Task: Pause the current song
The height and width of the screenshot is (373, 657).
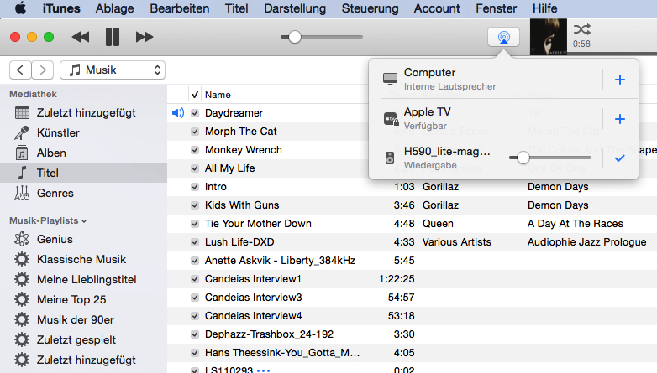Action: point(113,37)
